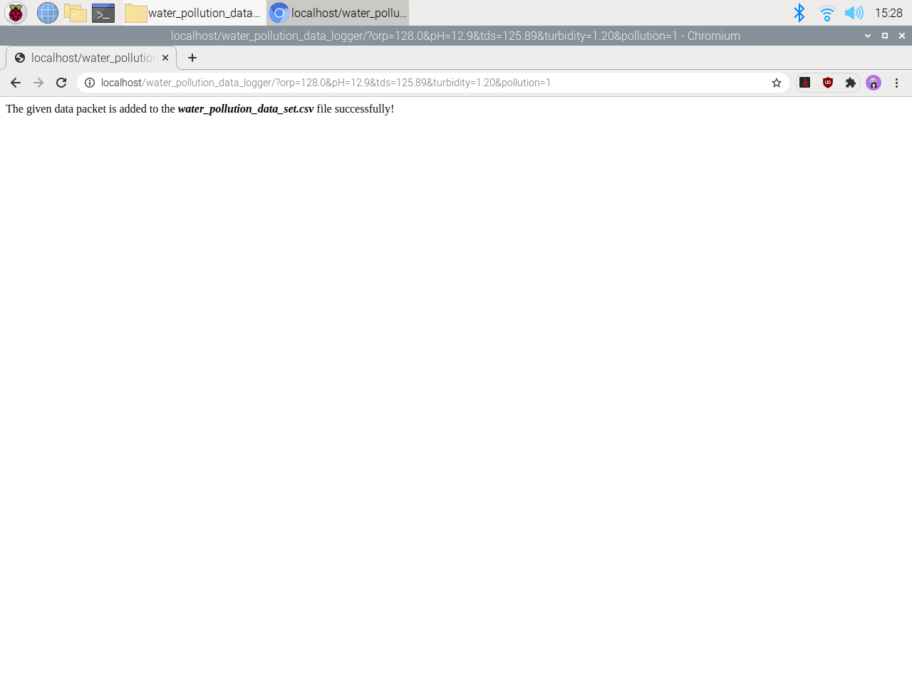
Task: Open the Chromium three-dot menu
Action: (x=896, y=83)
